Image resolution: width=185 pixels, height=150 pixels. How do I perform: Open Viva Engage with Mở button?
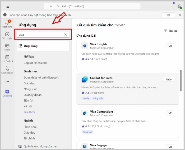[170, 147]
